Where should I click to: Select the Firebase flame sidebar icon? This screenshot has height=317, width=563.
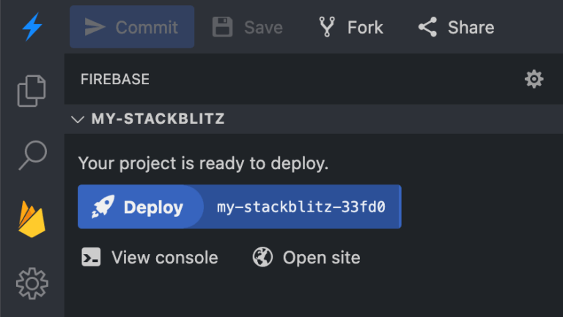pyautogui.click(x=32, y=219)
